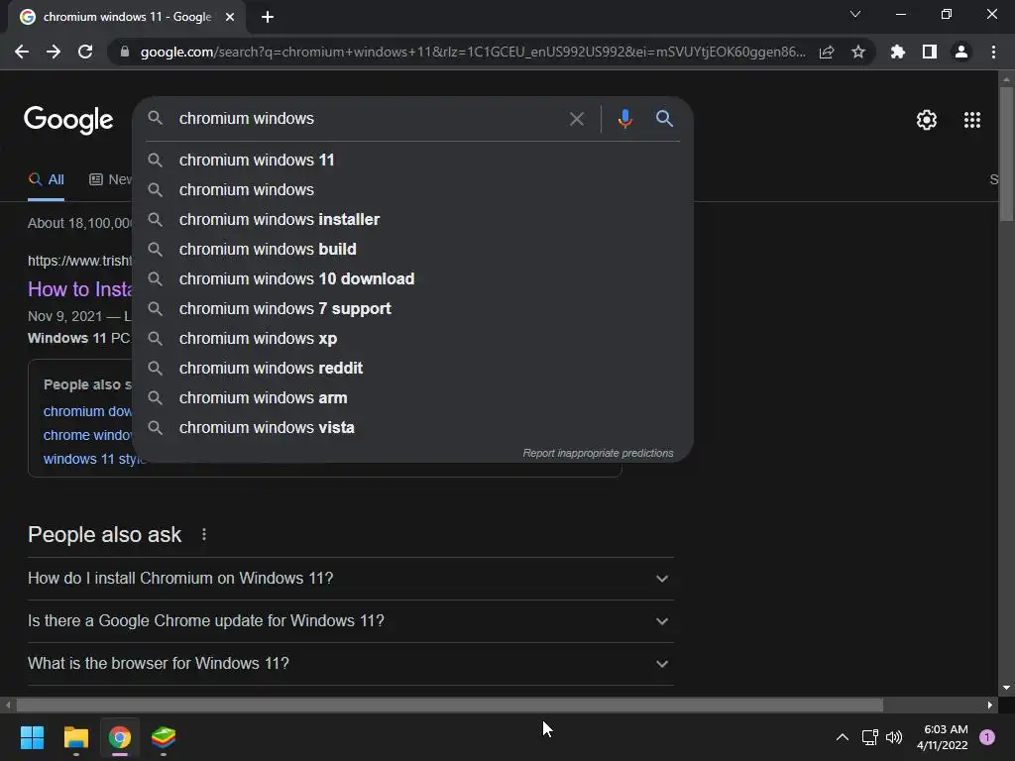The image size is (1015, 761).
Task: Click the browser address bar URL
Action: pyautogui.click(x=473, y=52)
